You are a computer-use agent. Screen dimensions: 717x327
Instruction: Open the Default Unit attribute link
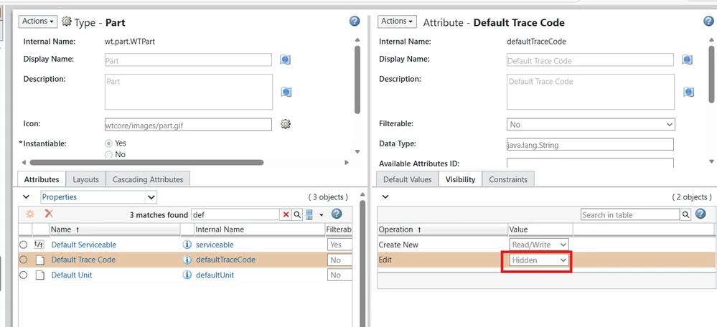coord(71,275)
